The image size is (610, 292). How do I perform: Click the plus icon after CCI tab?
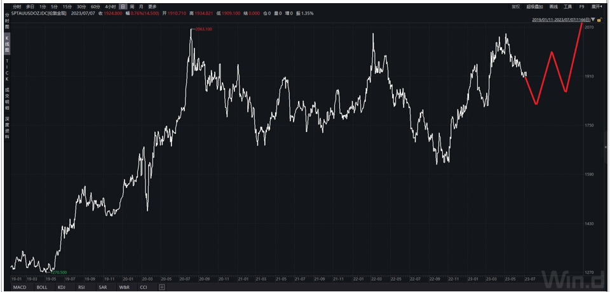click(162, 288)
